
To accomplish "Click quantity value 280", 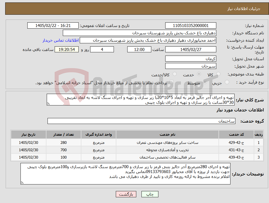I will pos(63,143).
